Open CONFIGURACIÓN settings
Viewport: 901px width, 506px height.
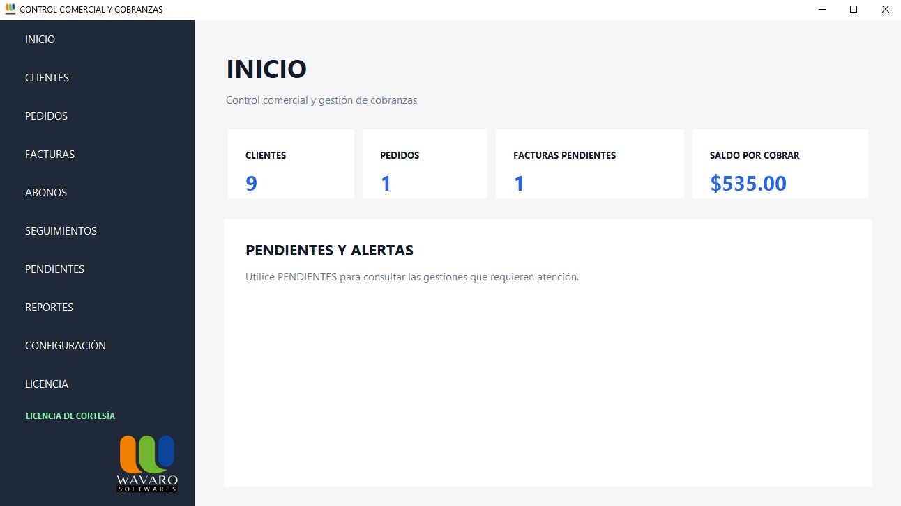tap(66, 346)
